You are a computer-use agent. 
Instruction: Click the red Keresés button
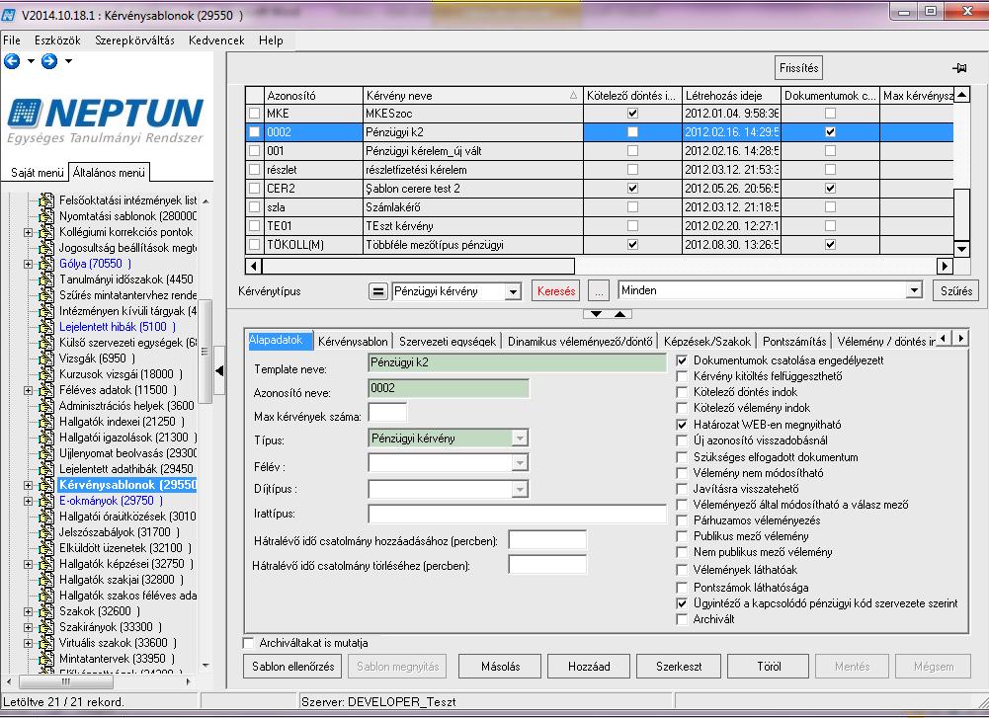(555, 291)
